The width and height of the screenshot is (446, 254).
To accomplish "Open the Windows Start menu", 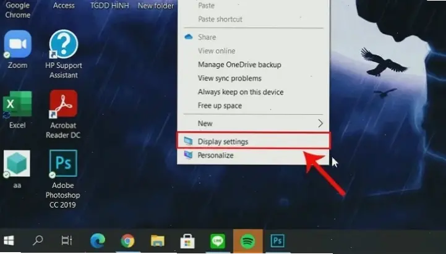I will pyautogui.click(x=9, y=241).
